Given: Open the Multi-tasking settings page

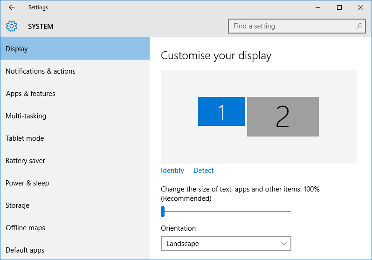Looking at the screenshot, I should [26, 116].
